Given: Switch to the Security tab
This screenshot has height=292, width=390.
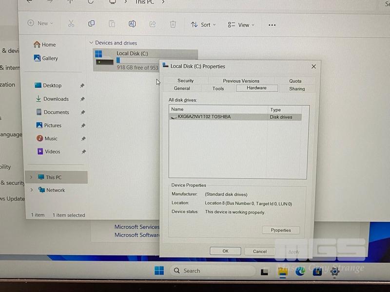Looking at the screenshot, I should point(186,80).
